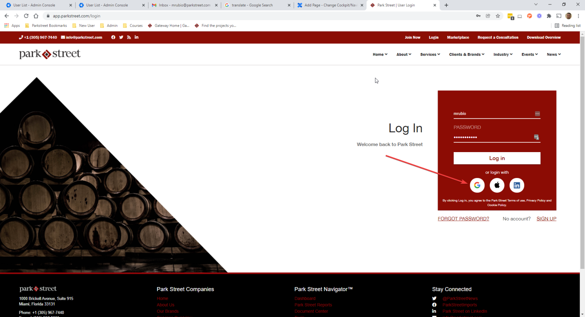This screenshot has height=317, width=585.
Task: Open Admin bookmarks folder
Action: coord(109,26)
